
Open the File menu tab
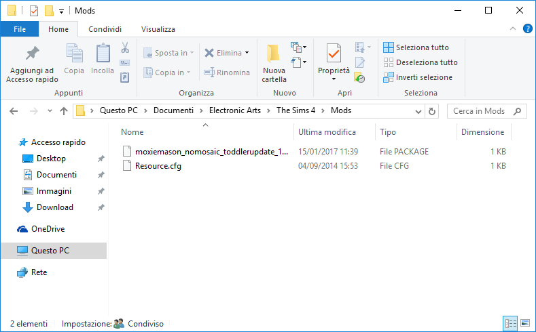[20, 29]
